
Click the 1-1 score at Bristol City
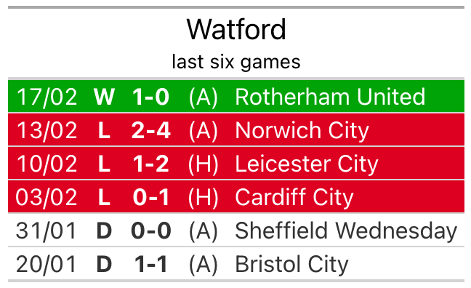(x=150, y=264)
